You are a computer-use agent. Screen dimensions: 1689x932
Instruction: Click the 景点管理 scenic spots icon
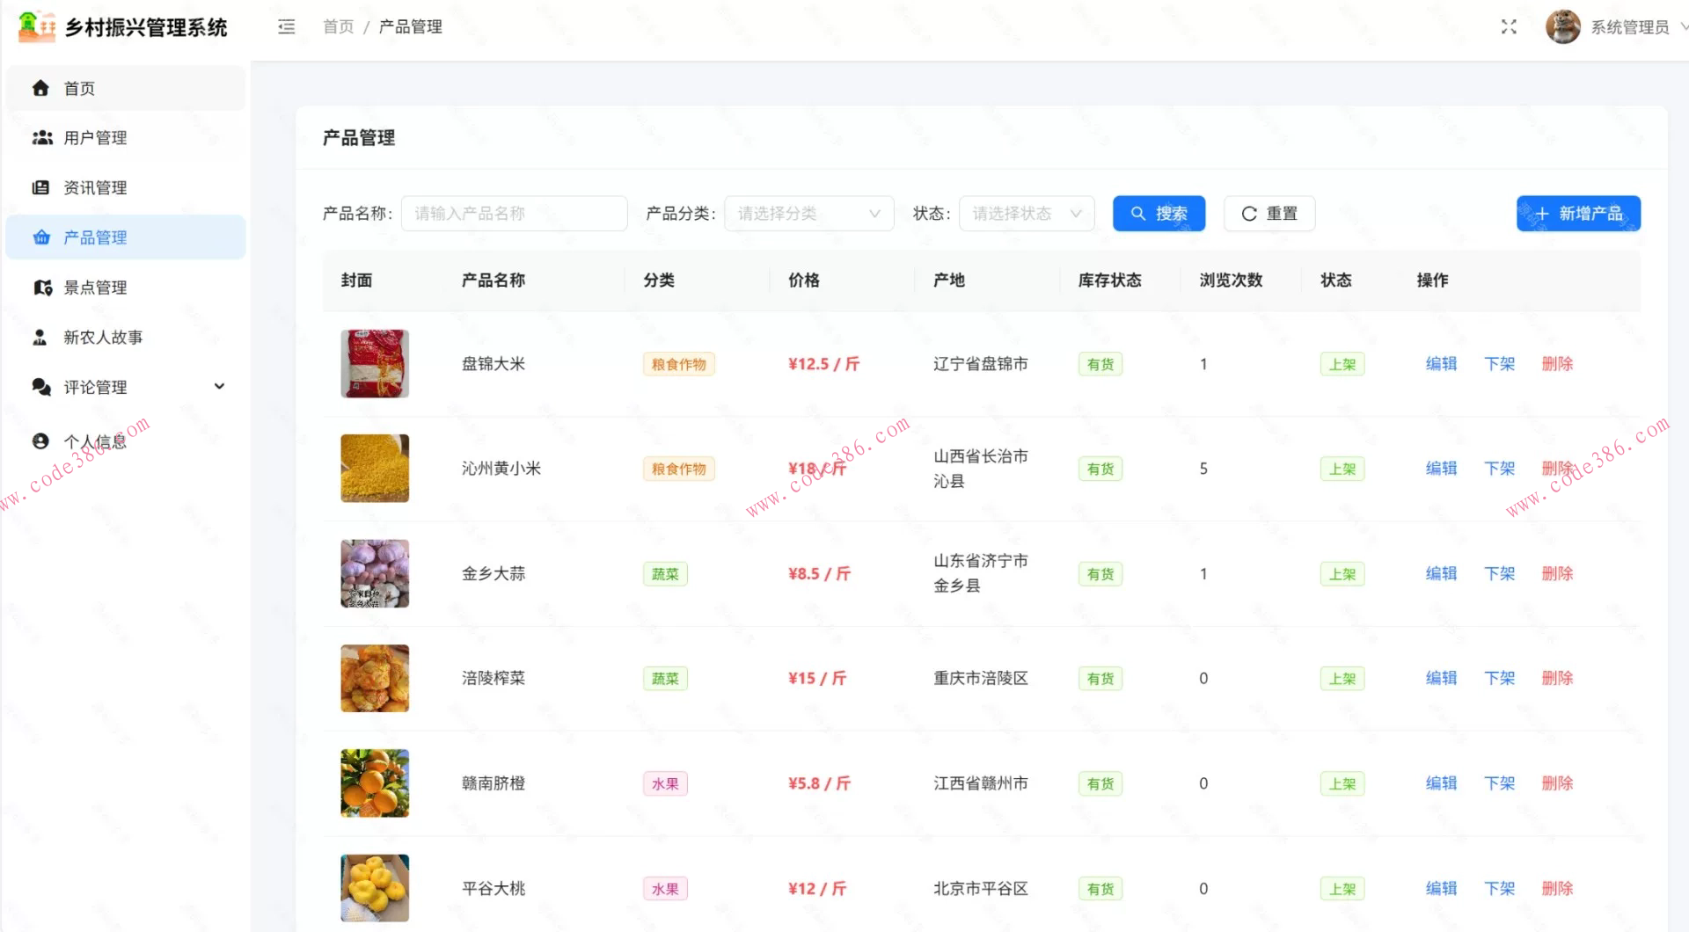click(40, 287)
